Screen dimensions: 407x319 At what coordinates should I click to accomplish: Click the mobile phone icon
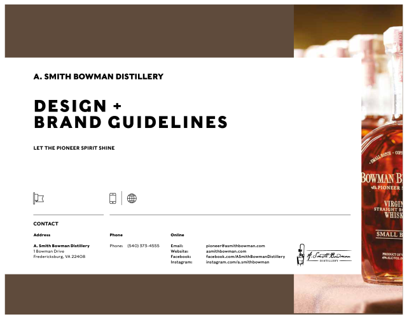coord(113,199)
